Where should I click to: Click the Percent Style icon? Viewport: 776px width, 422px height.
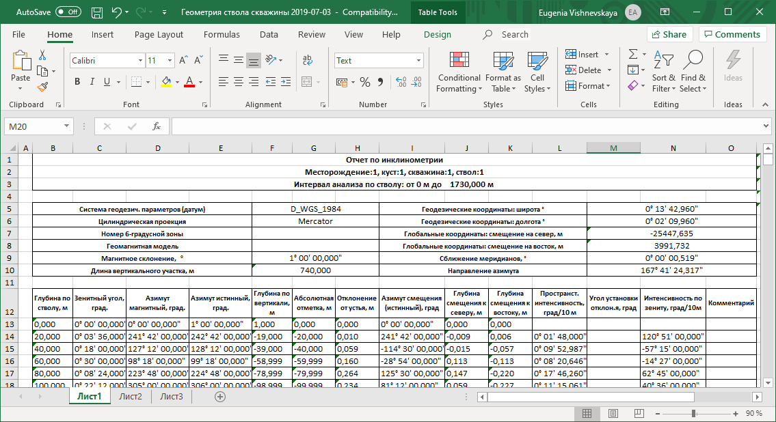[364, 82]
